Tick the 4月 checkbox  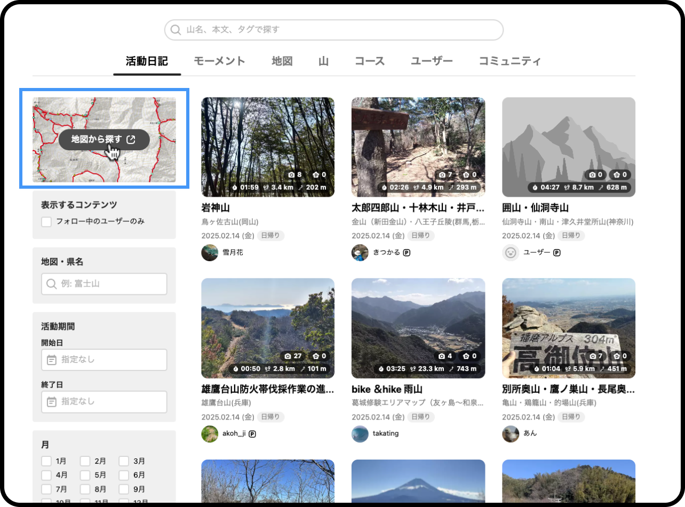[x=46, y=475]
